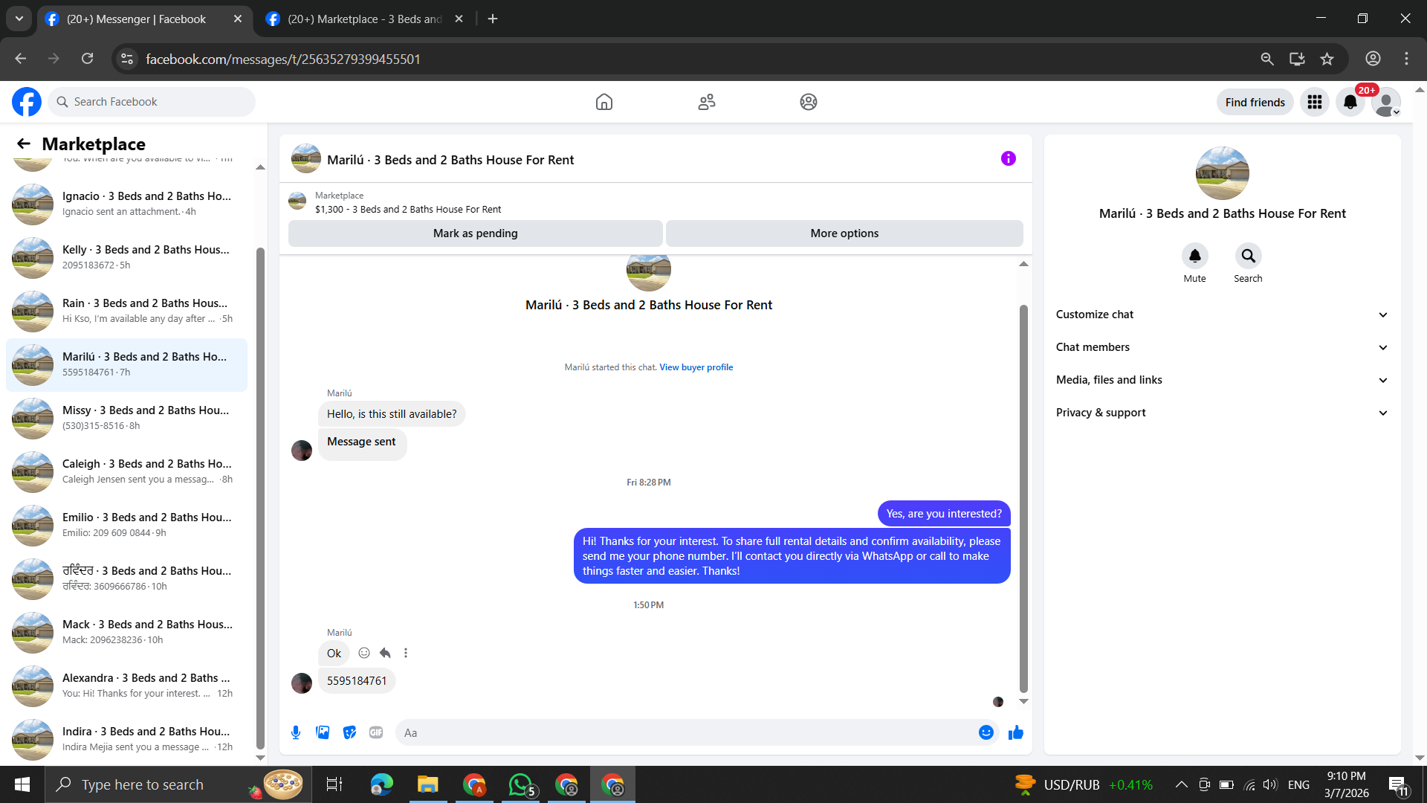1427x803 pixels.
Task: Bookmark this page with star icon
Action: click(1327, 59)
